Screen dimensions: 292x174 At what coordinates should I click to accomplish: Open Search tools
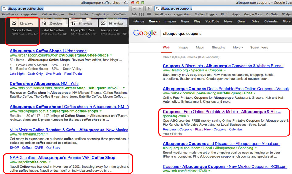pyautogui.click(x=259, y=48)
